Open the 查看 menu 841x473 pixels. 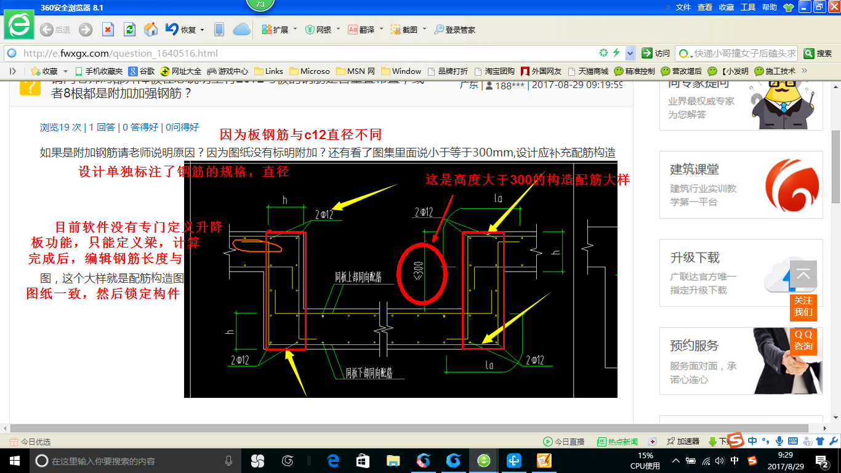705,7
